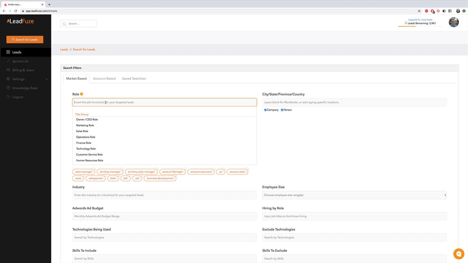468x263 pixels.
Task: Open the Employee Size dropdown
Action: (354, 195)
